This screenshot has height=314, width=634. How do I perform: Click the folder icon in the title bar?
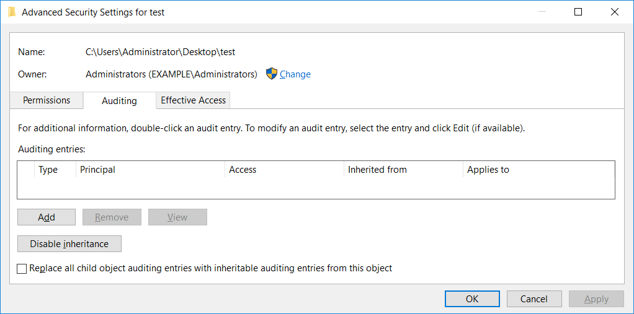(x=12, y=12)
